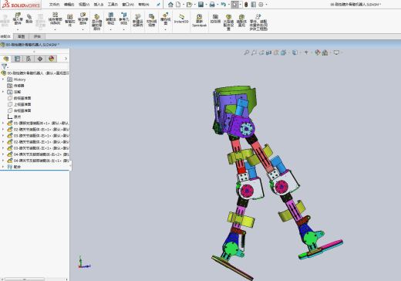Activate the Select cursor tool
The height and width of the screenshot is (281, 401).
(x=234, y=5)
